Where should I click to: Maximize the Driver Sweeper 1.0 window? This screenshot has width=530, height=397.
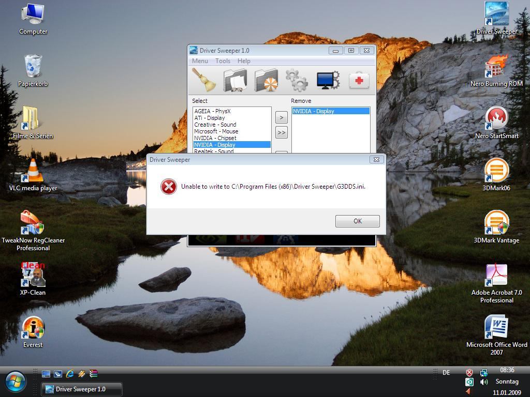click(x=351, y=51)
